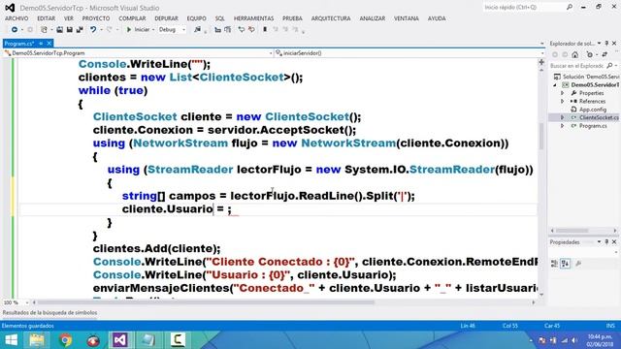Open the Debug configuration dropdown
Screen dimensions: 621x349
(x=172, y=30)
